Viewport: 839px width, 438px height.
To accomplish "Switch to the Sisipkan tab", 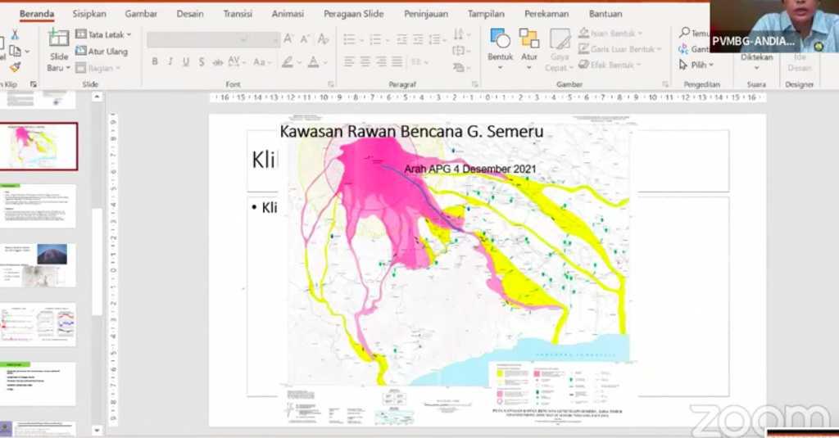I will [89, 14].
